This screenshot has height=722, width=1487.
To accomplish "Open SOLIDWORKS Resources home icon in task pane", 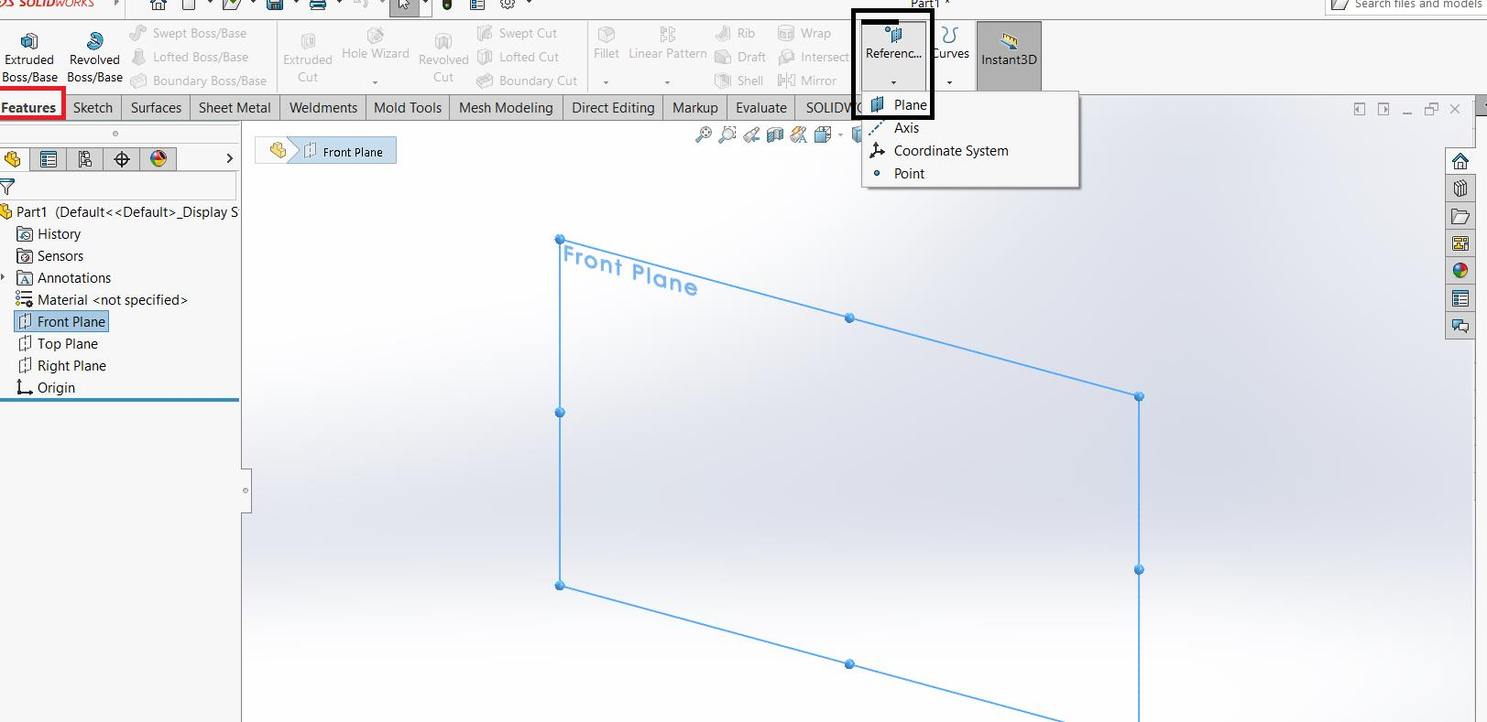I will click(x=1460, y=162).
